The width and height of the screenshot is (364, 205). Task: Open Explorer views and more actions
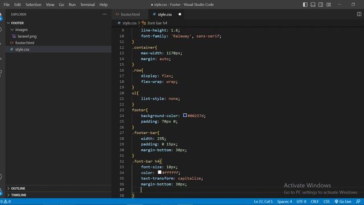click(x=105, y=14)
